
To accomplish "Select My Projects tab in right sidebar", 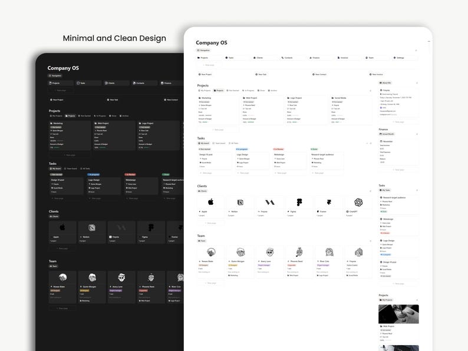I will (x=386, y=300).
